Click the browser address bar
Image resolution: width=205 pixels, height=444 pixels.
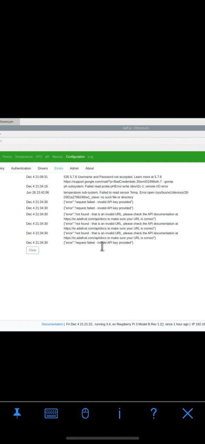point(102,141)
